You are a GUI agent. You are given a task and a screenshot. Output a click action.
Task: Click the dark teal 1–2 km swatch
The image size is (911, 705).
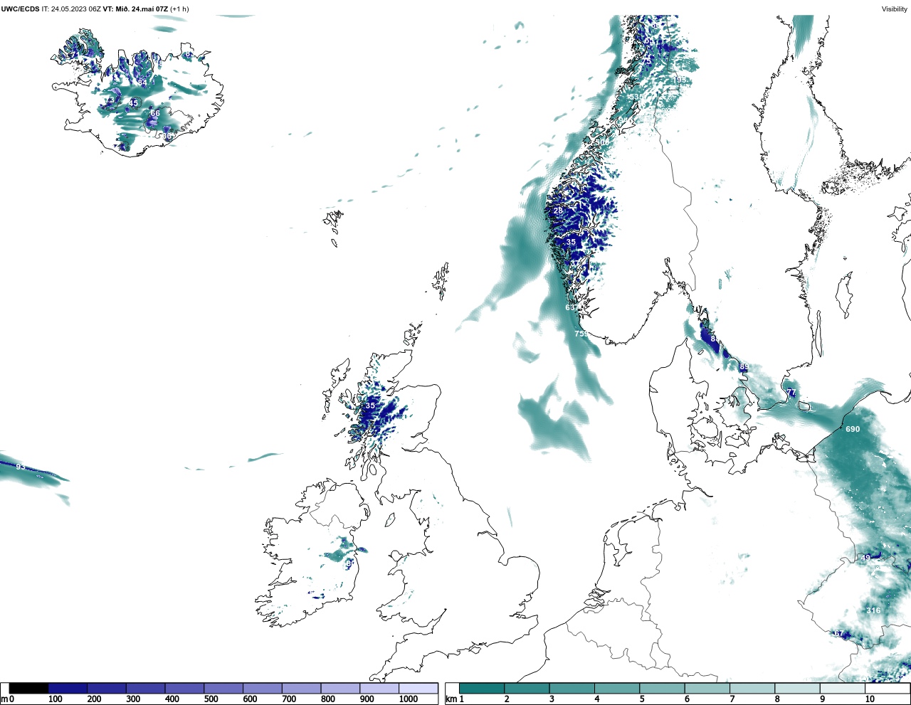pyautogui.click(x=482, y=688)
